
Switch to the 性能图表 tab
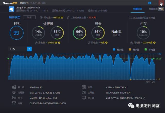click(x=153, y=9)
